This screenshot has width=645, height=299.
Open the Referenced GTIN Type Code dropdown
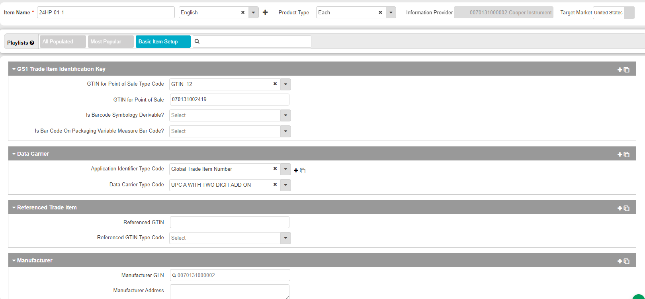tap(285, 238)
